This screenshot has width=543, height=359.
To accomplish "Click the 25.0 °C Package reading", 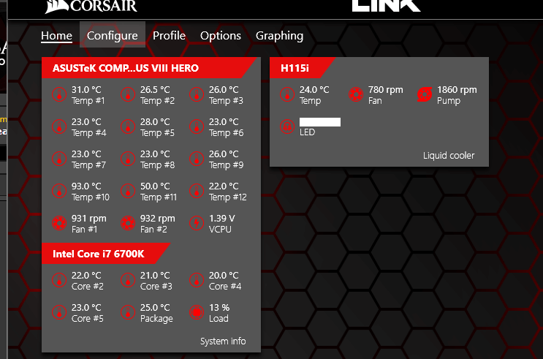I will click(155, 308).
